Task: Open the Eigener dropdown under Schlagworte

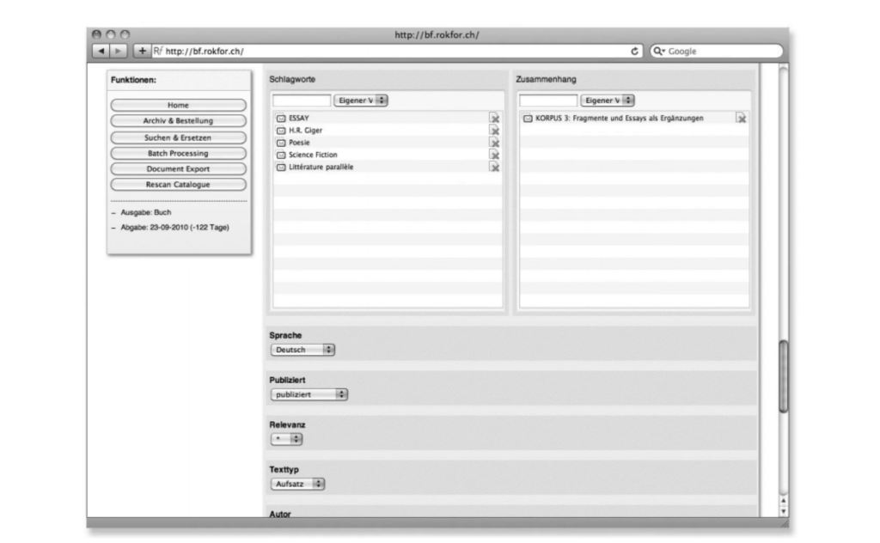Action: pyautogui.click(x=361, y=101)
